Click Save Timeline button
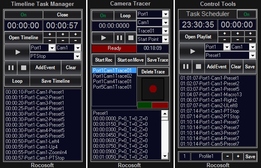Viewport: 261px width, 168px height. point(56,81)
